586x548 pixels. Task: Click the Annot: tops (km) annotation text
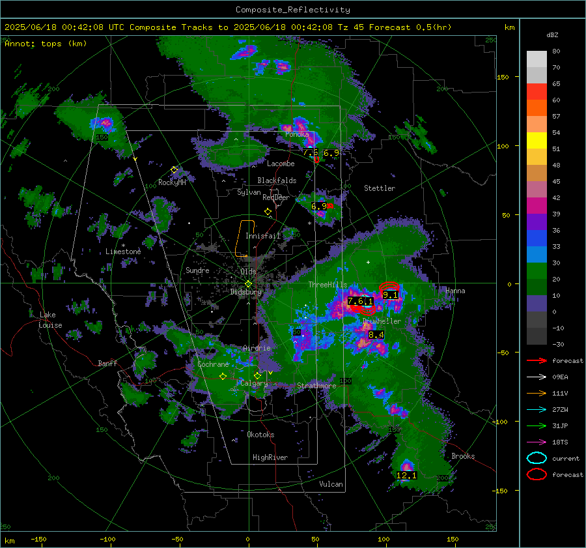[46, 44]
